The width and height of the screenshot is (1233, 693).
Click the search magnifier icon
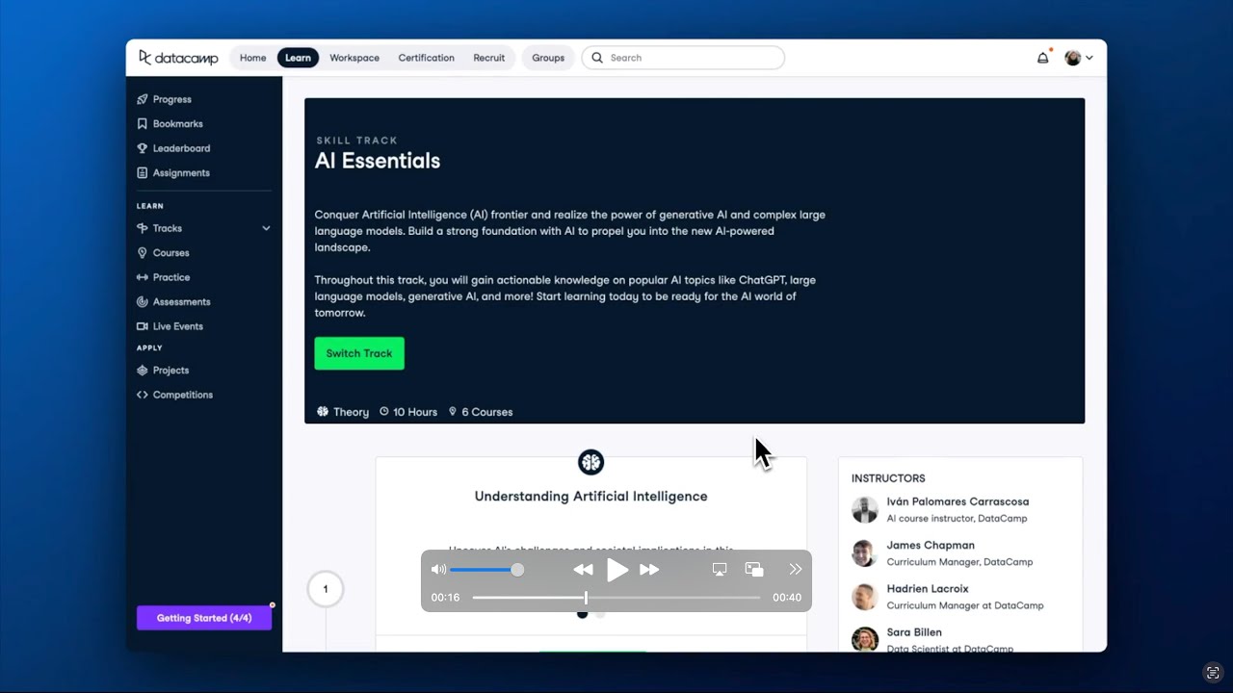pos(597,58)
